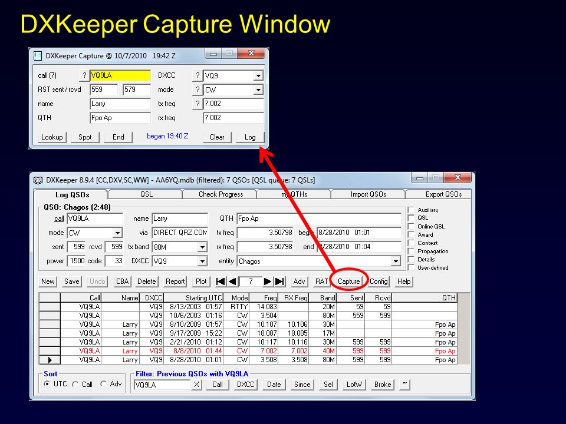Switch to the QSL tab
Screen dimensions: 566x424
(146, 194)
